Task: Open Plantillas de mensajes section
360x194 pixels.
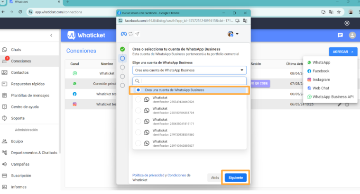Action: (29, 95)
